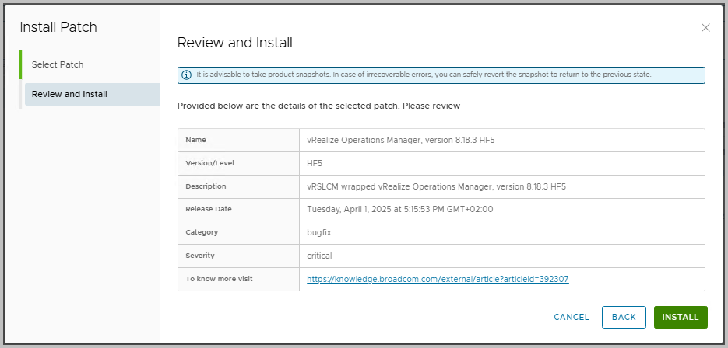Viewport: 728px width, 348px height.
Task: Click the 'Provided below are the details' text
Action: [x=318, y=106]
